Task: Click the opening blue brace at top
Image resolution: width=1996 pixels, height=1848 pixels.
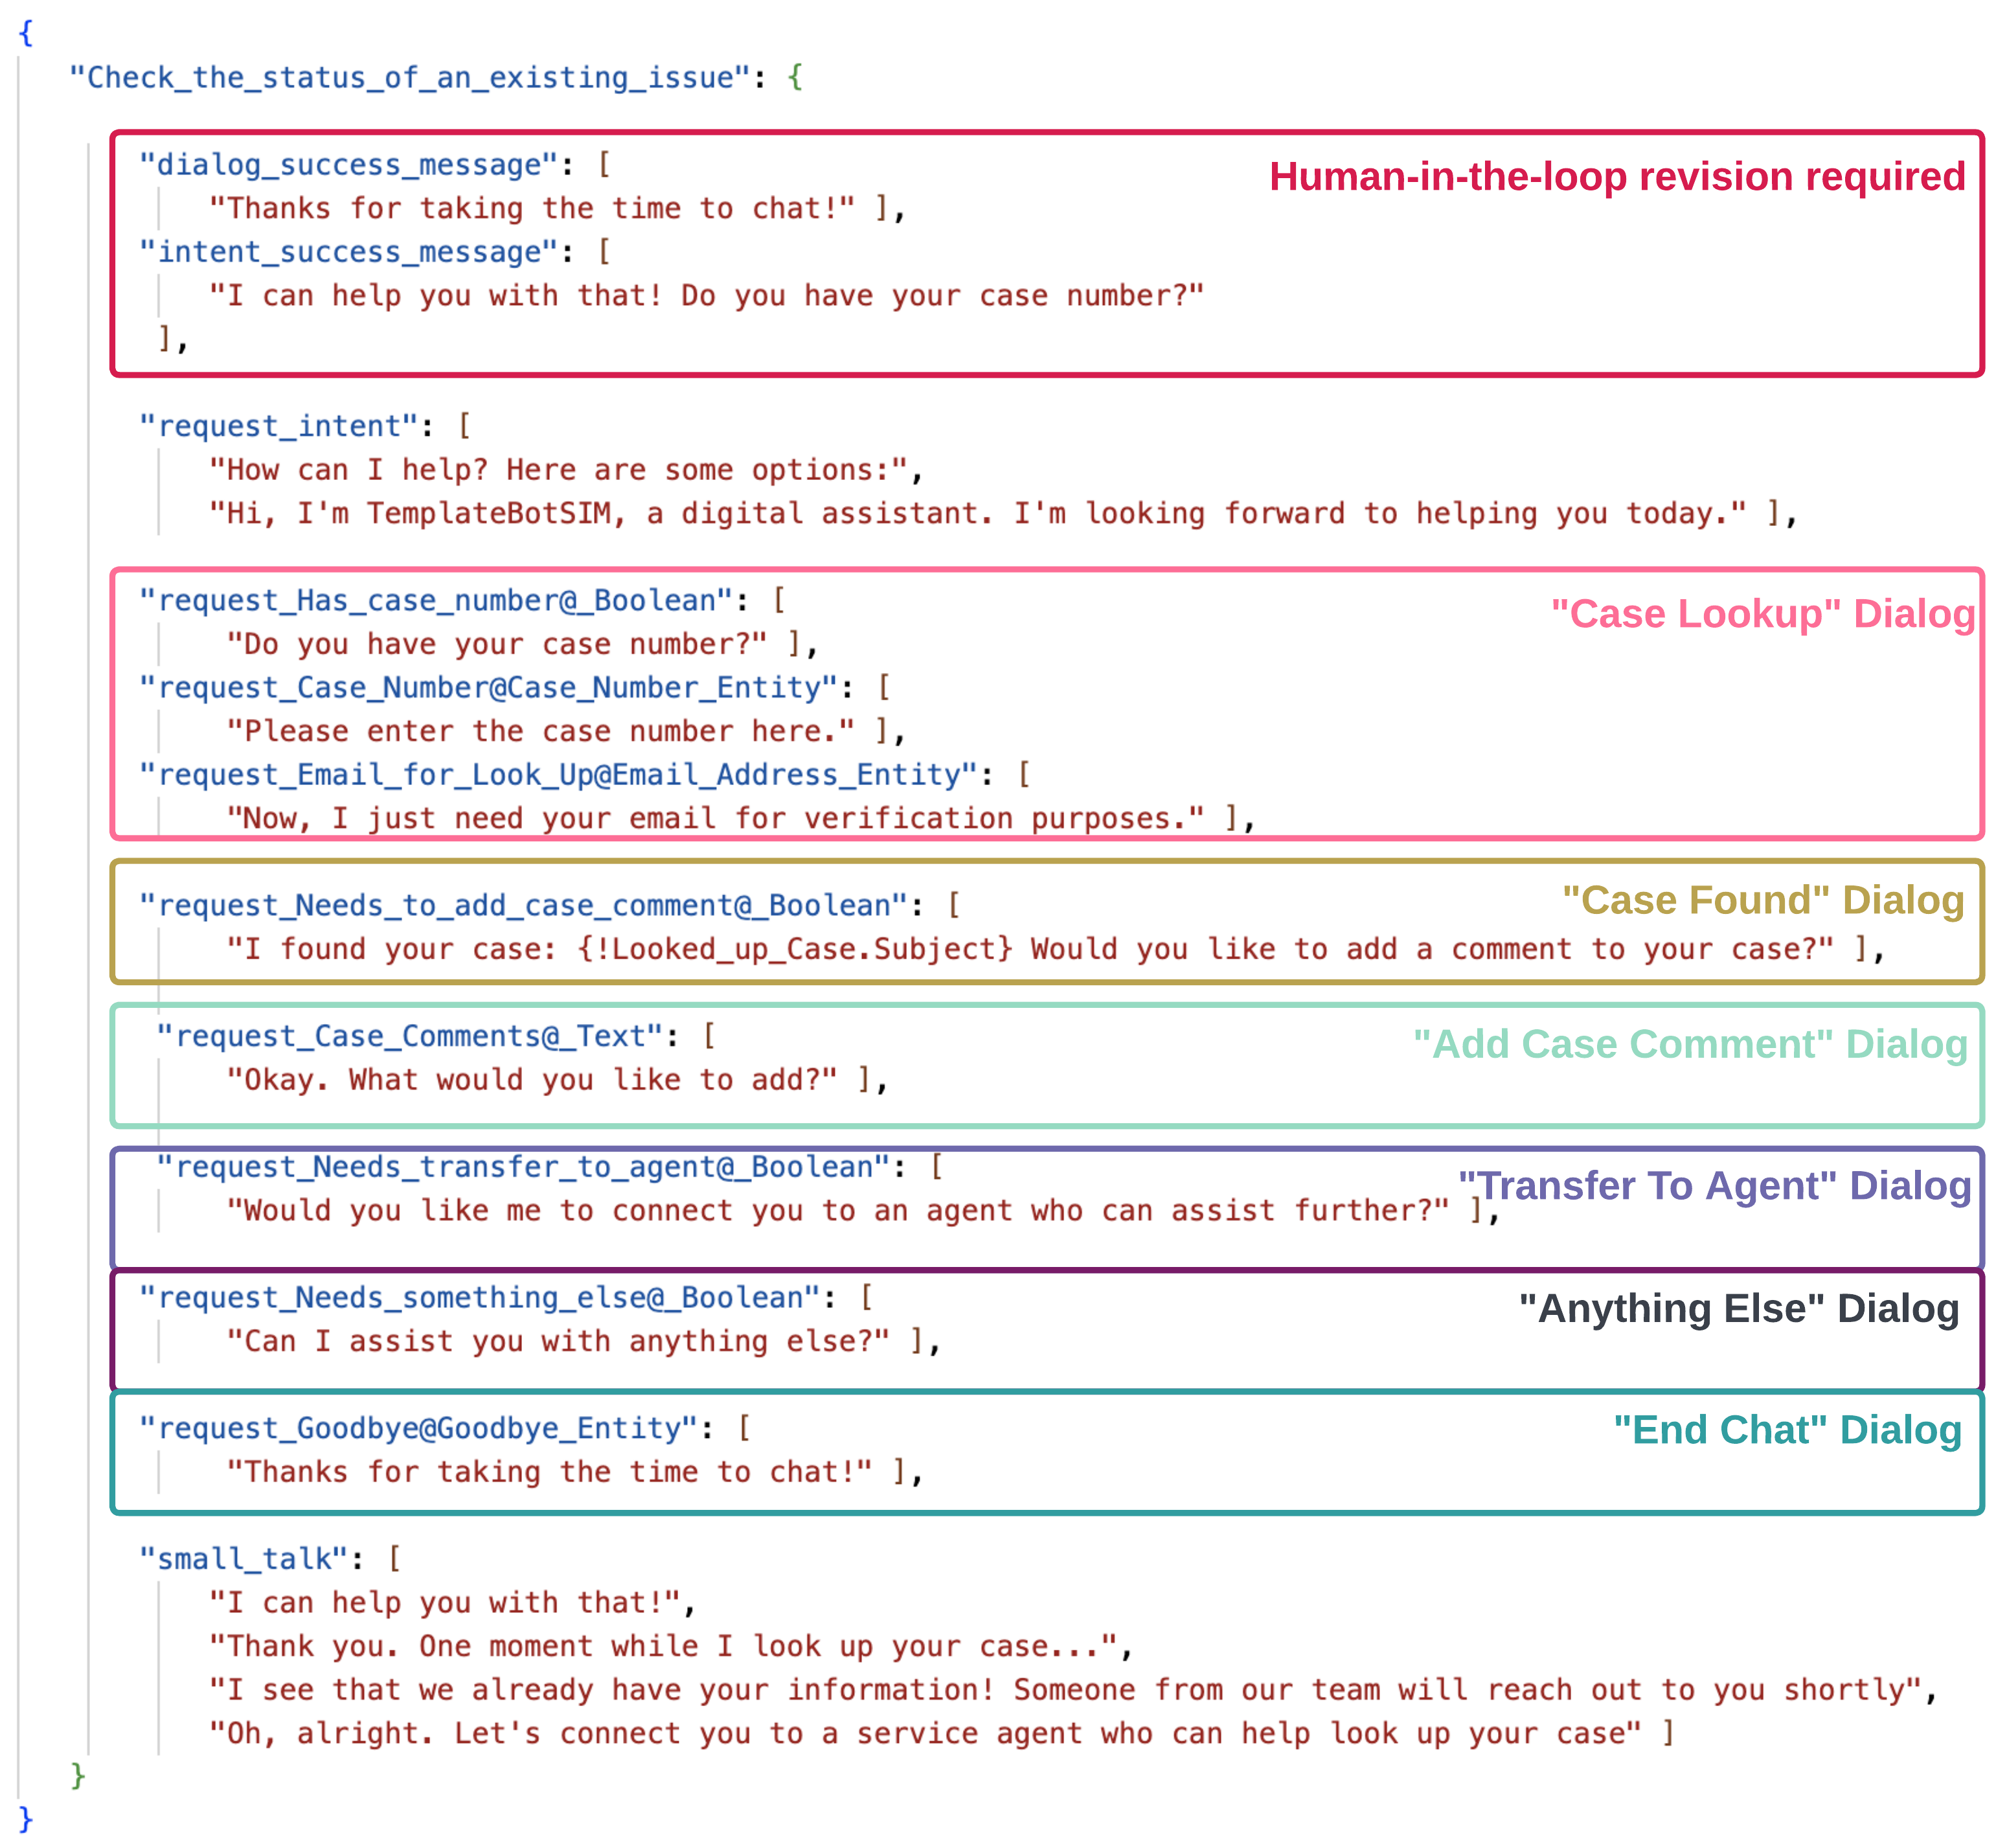Action: coord(26,33)
